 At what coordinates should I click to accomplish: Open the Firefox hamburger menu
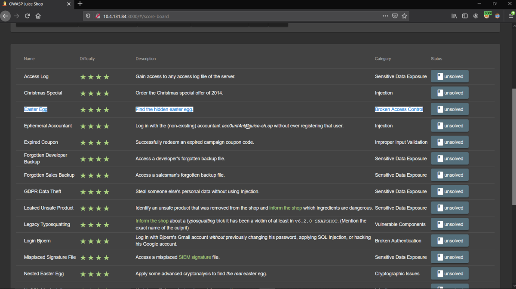point(511,16)
